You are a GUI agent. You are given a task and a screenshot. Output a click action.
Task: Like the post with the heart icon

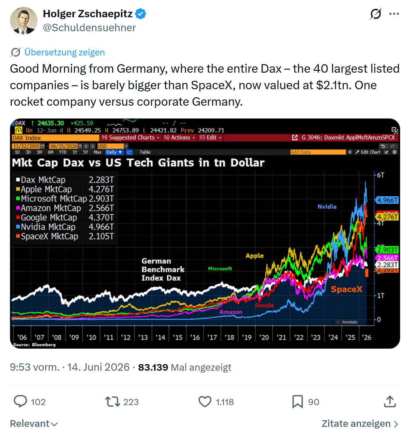(205, 402)
